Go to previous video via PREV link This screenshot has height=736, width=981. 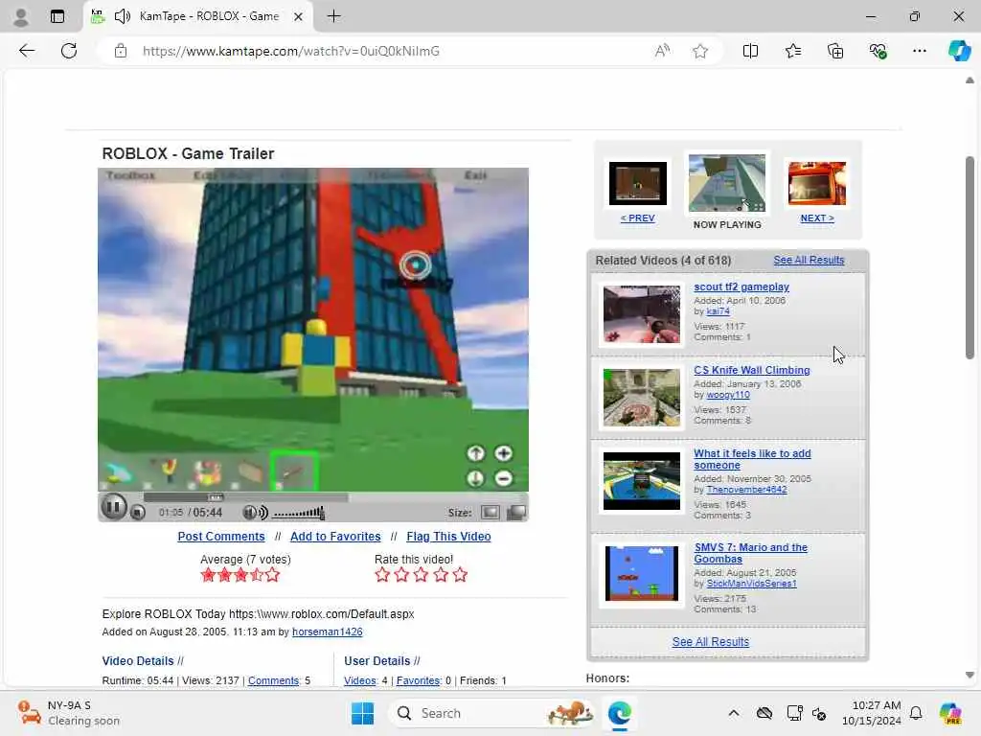pos(637,218)
